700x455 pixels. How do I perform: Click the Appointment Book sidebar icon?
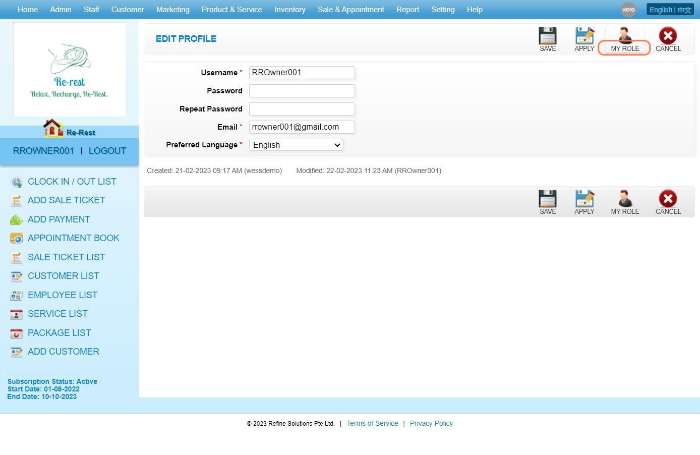tap(17, 239)
